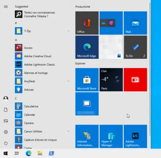Launch the Microsoft Edge tile
This screenshot has width=161, height=158.
(x=87, y=47)
